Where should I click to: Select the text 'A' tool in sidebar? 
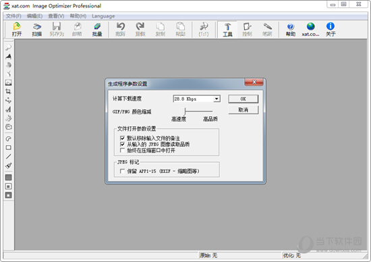pos(8,109)
